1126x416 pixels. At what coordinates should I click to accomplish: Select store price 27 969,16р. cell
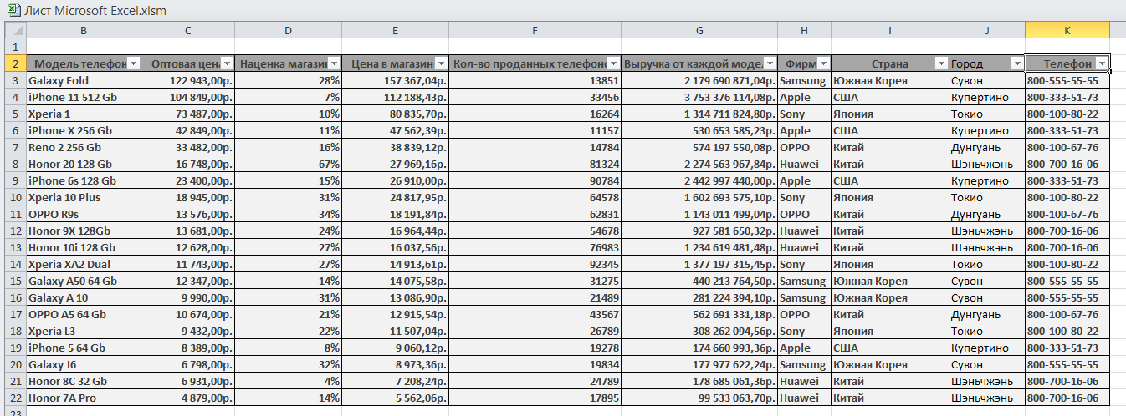[396, 164]
